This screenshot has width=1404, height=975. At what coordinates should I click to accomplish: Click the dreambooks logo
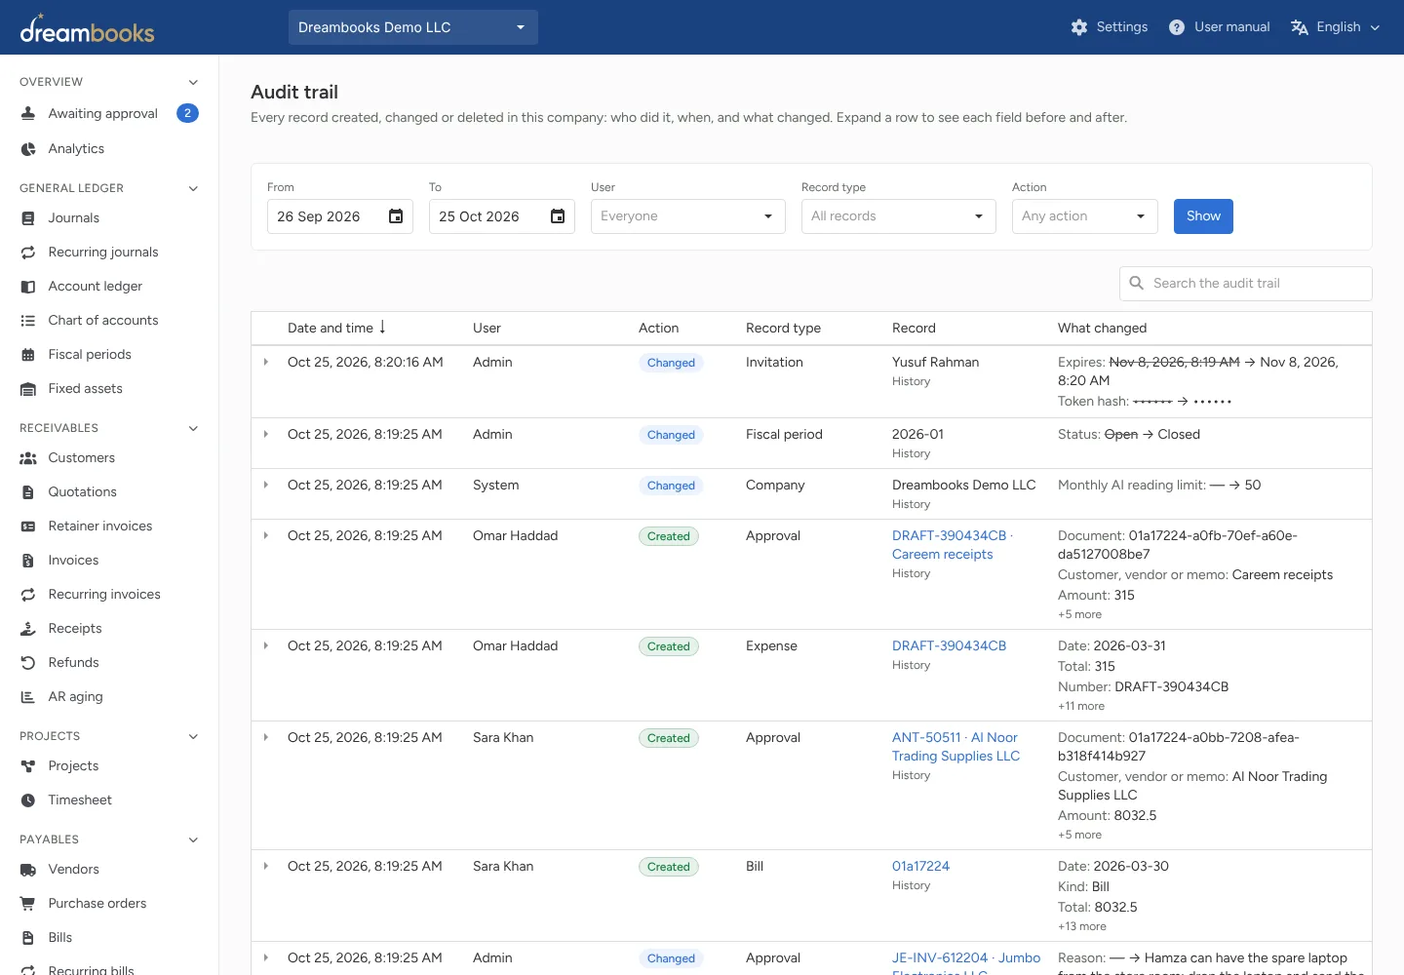(87, 29)
